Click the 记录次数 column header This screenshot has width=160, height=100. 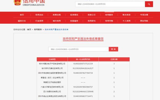pyautogui.click(x=114, y=59)
